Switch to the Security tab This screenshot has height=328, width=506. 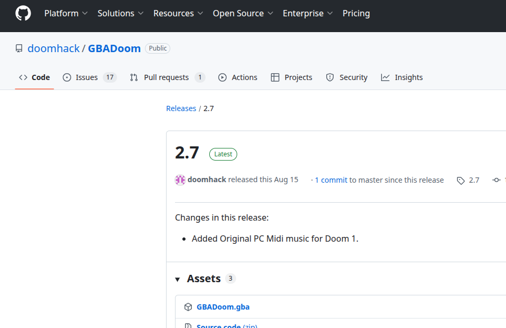(x=347, y=77)
